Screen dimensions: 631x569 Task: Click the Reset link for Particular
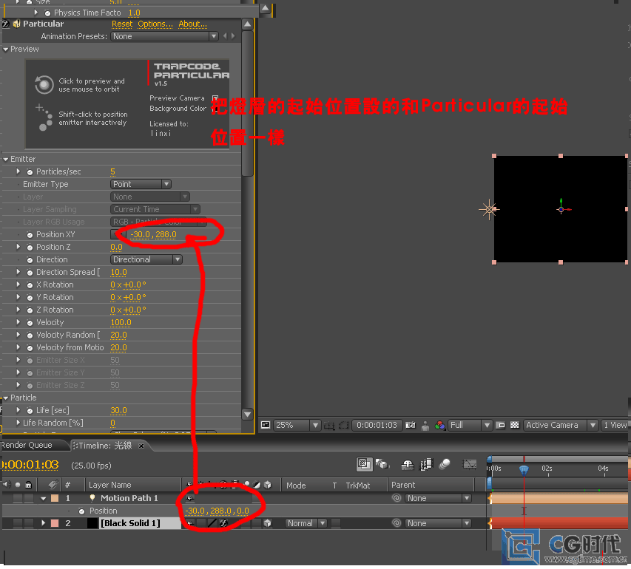click(122, 24)
